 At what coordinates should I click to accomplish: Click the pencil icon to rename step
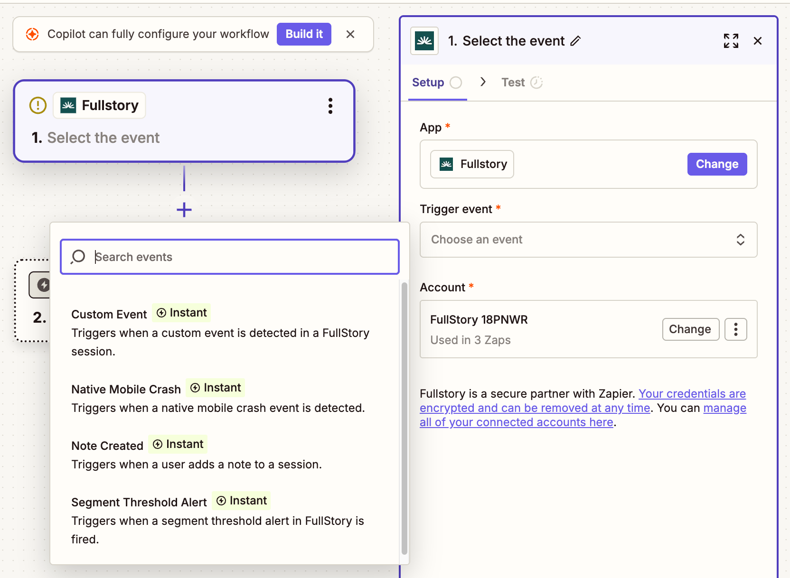tap(575, 41)
